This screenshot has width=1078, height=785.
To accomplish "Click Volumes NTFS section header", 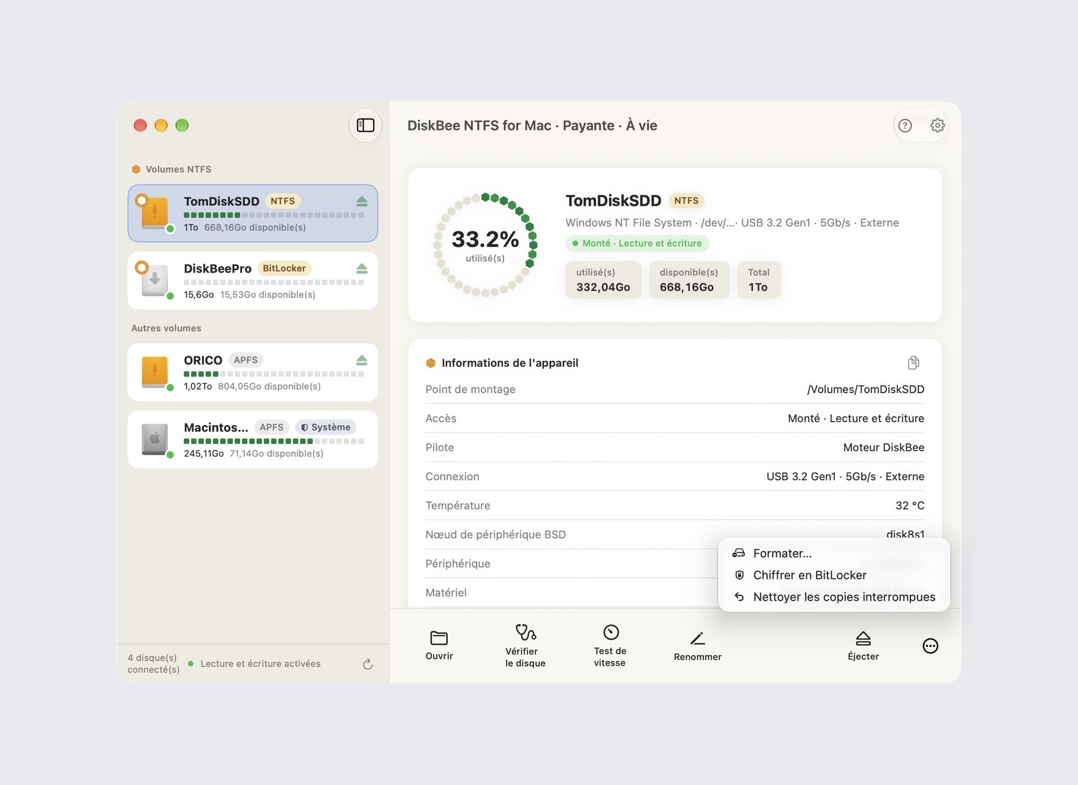I will click(x=171, y=170).
